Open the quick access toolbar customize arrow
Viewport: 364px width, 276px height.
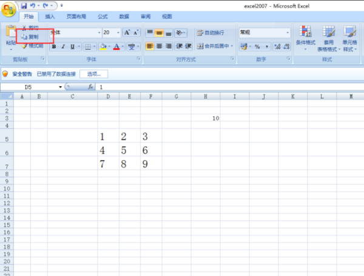[61, 5]
